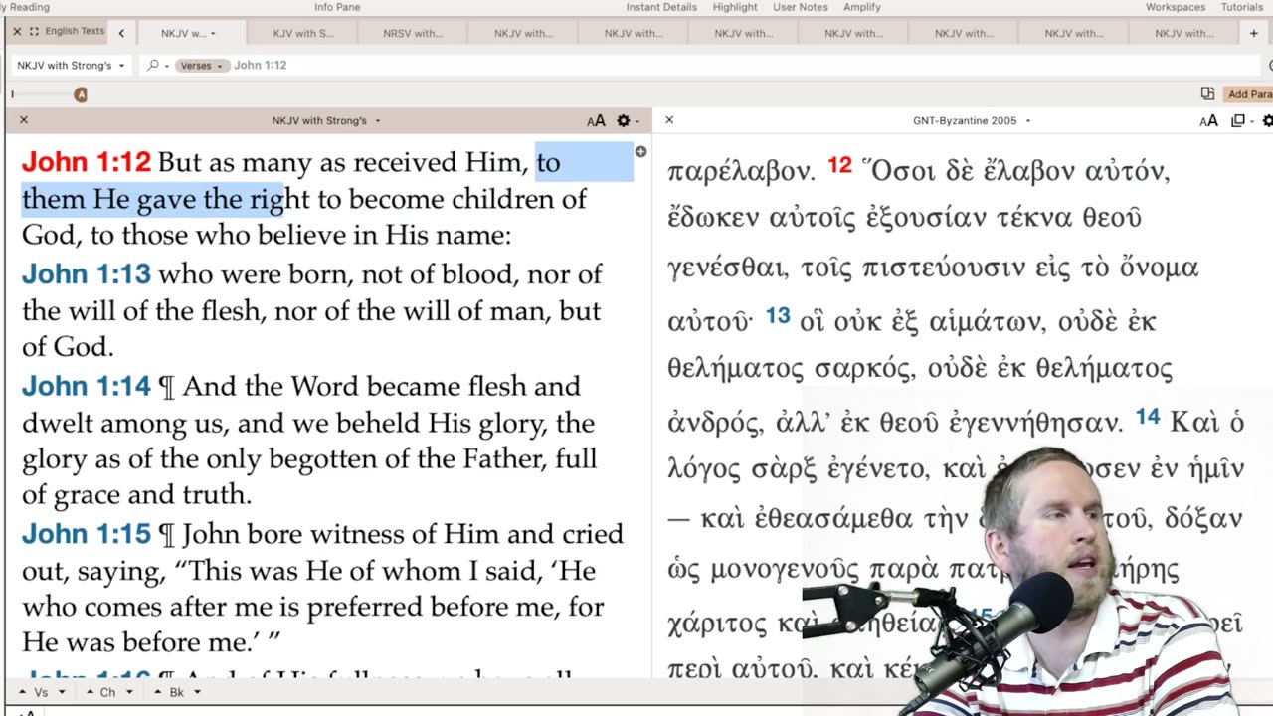Click the Amplify toolbar item
The height and width of the screenshot is (716, 1273).
coord(862,7)
